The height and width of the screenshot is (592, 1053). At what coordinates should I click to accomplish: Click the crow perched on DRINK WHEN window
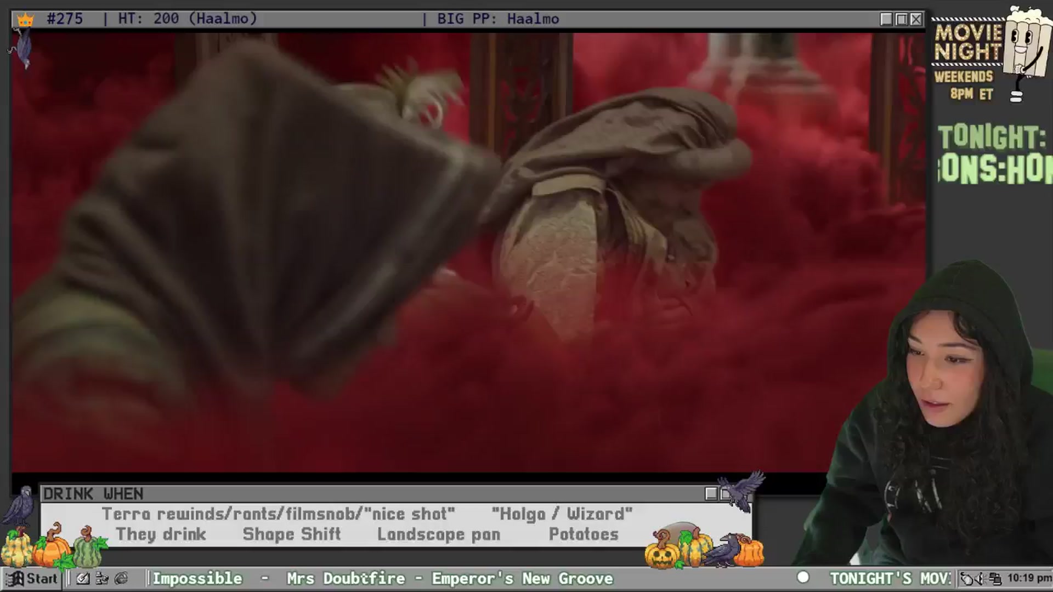click(741, 491)
